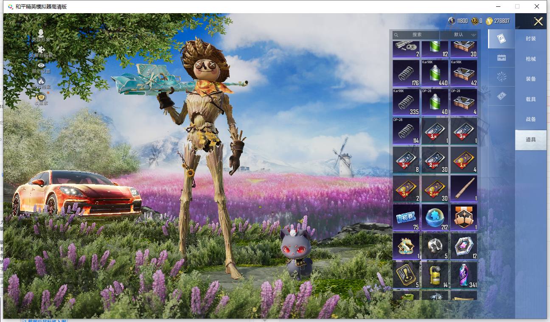550x322 pixels.
Task: Select the 装备 equipment tab
Action: click(x=530, y=79)
